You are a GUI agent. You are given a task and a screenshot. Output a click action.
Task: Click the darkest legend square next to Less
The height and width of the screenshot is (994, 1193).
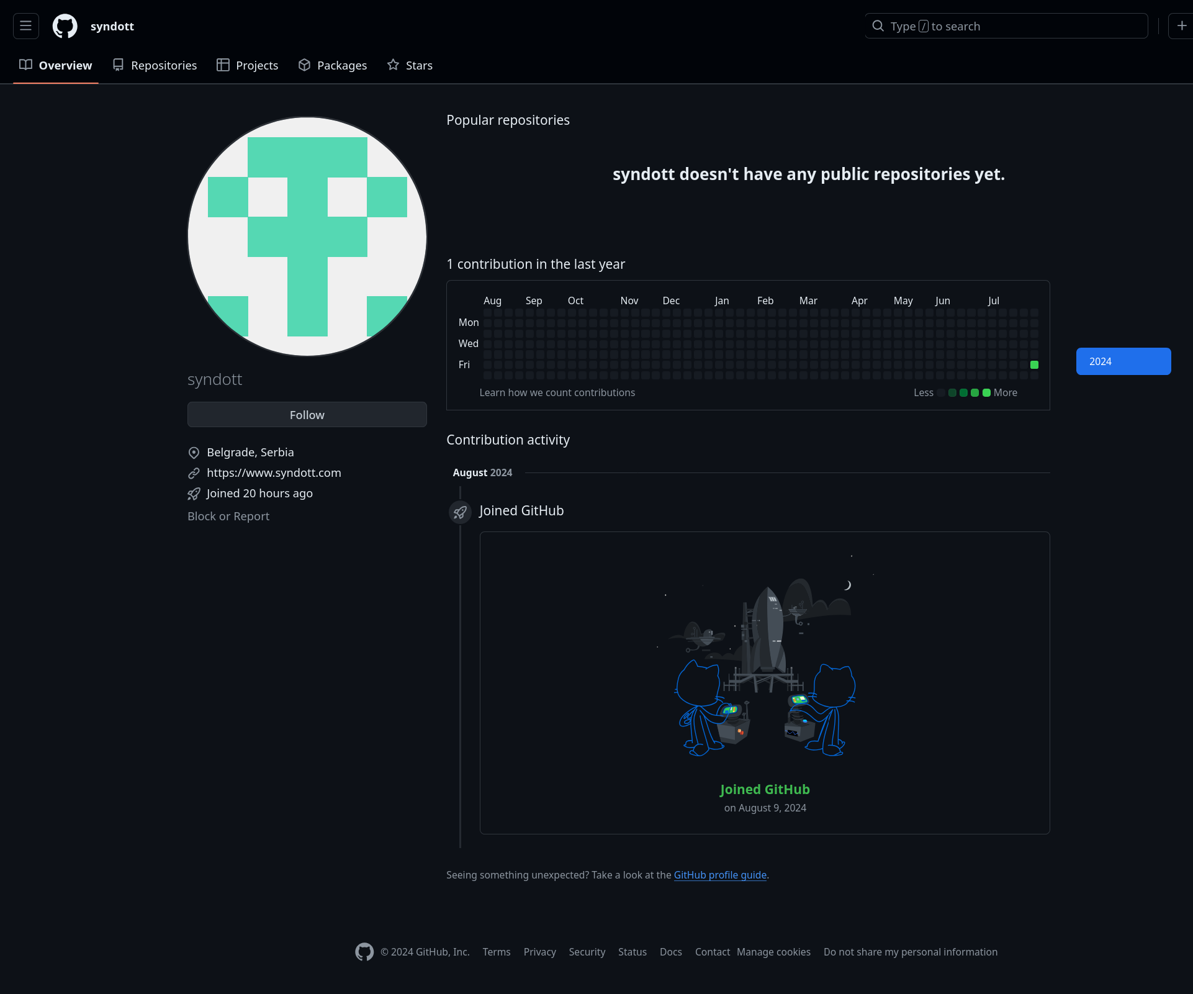pos(941,392)
